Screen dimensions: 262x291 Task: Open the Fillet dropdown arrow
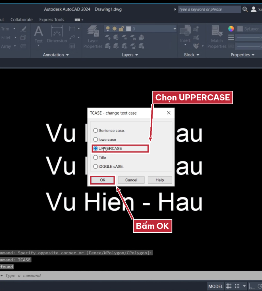(x=15, y=38)
